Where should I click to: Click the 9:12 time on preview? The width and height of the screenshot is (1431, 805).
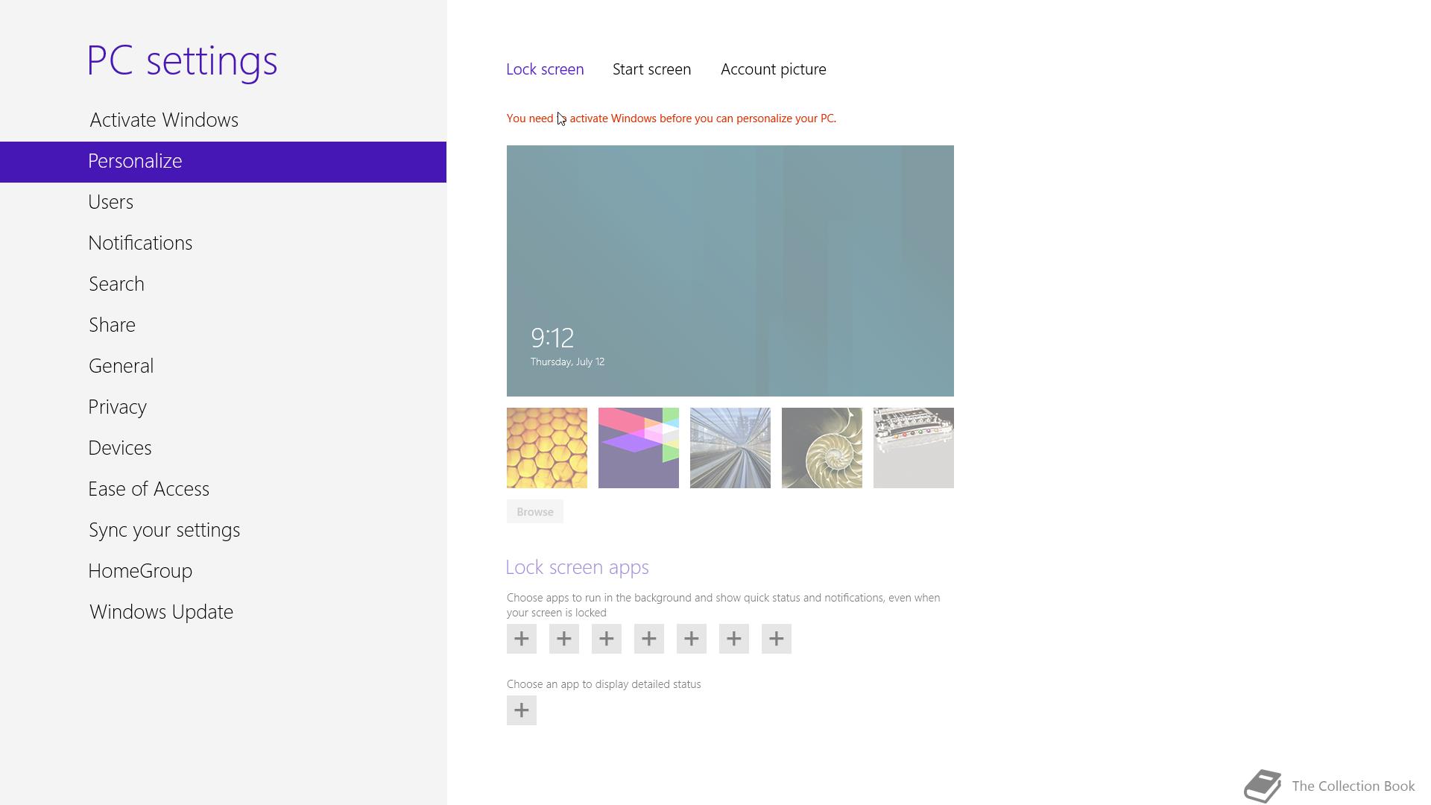coord(552,338)
